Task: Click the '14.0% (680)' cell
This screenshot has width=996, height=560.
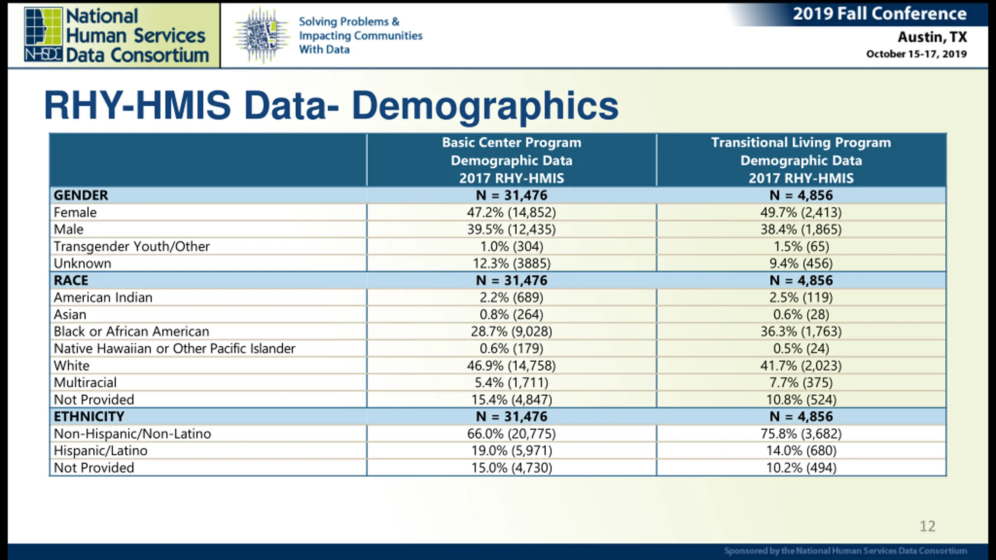Action: click(801, 451)
